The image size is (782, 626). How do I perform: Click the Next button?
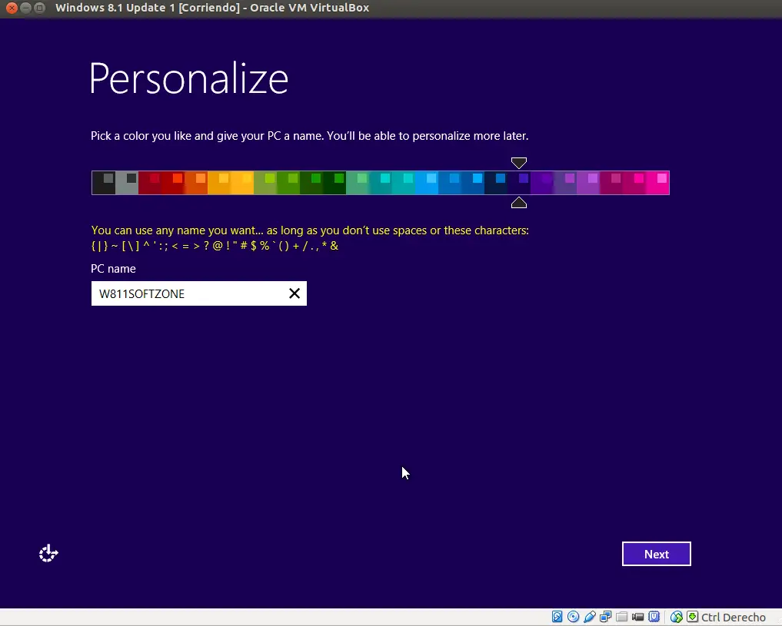click(x=657, y=554)
